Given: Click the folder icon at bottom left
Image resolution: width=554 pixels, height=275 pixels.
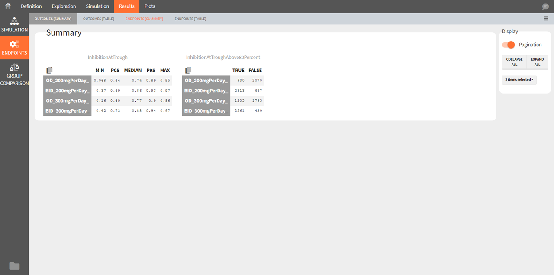Looking at the screenshot, I should click(14, 266).
